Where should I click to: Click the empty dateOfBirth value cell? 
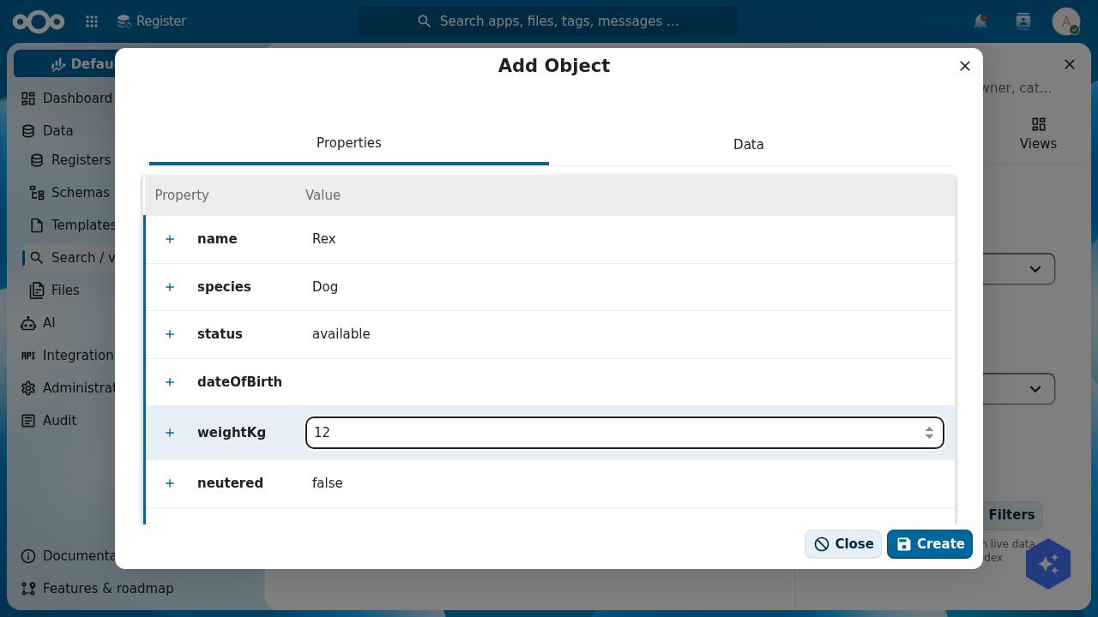624,382
